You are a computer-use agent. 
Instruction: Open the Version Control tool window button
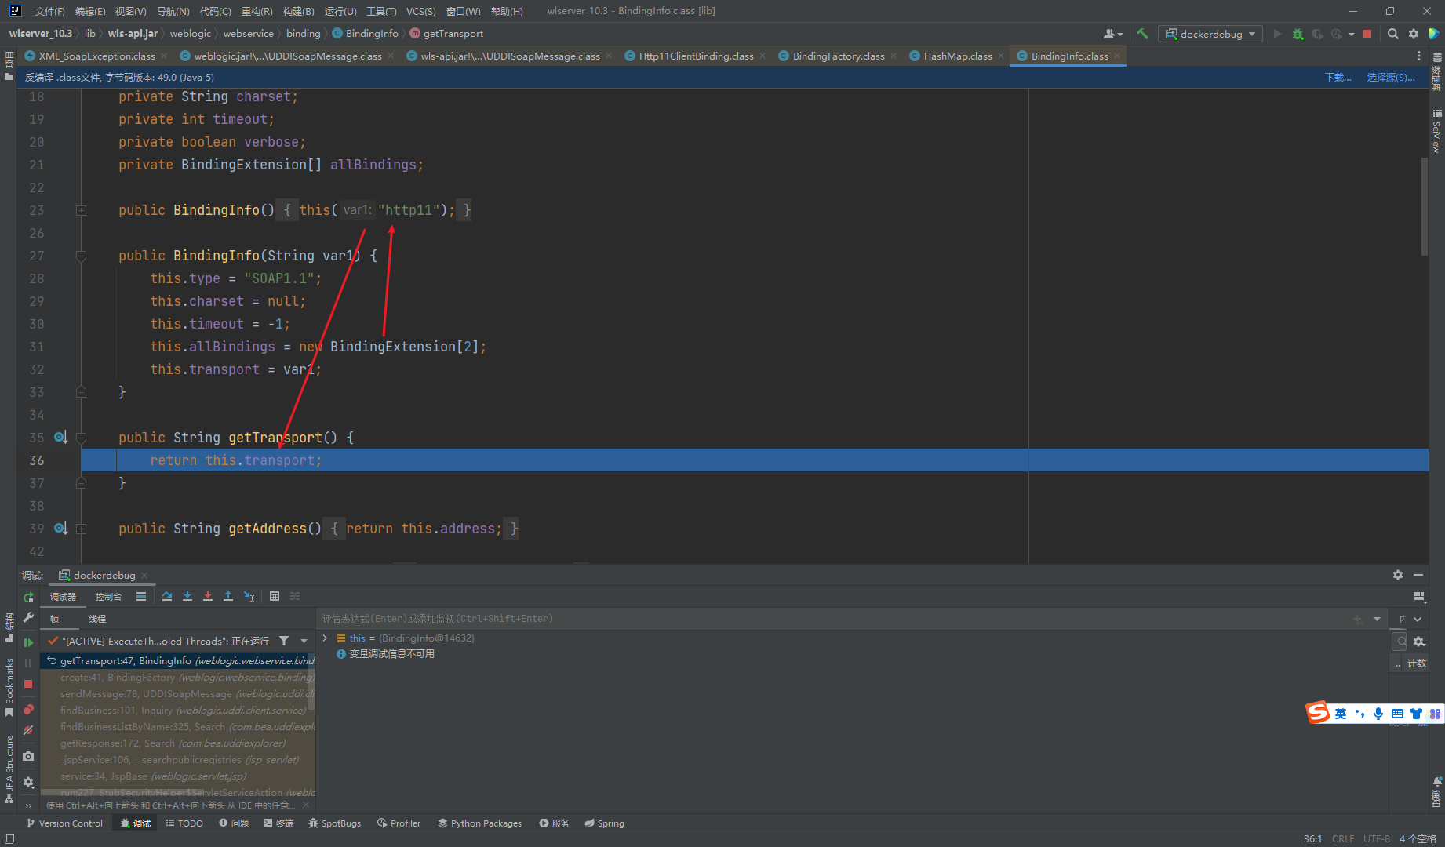tap(64, 823)
